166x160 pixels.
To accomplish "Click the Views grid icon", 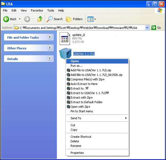I will point(90,19).
